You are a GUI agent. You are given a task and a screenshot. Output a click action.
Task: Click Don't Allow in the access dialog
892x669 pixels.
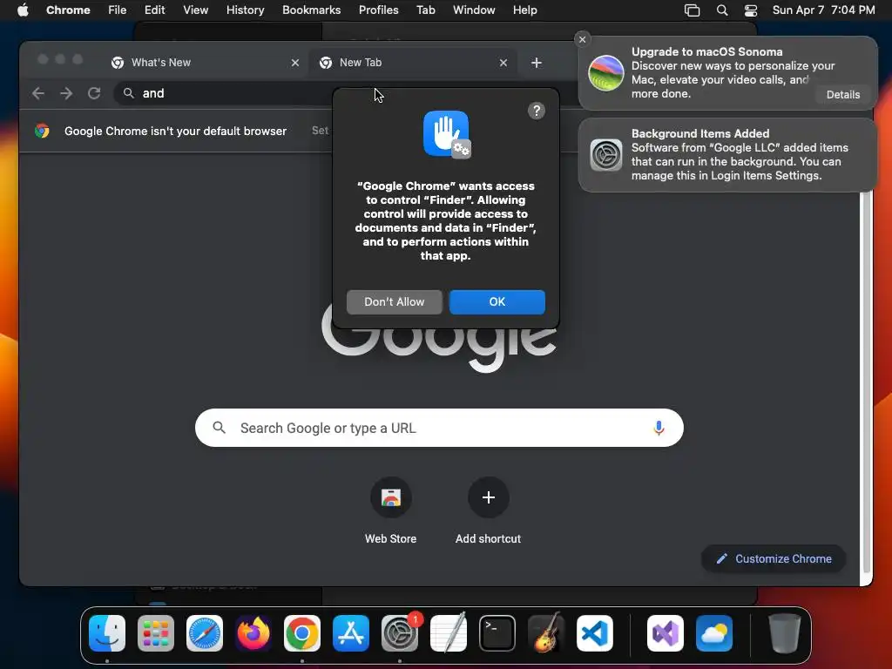point(395,302)
